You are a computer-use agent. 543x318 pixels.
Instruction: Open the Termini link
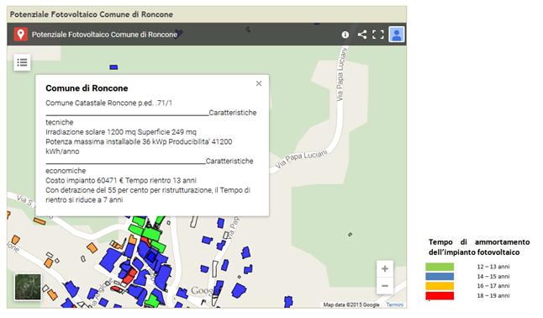tap(394, 305)
